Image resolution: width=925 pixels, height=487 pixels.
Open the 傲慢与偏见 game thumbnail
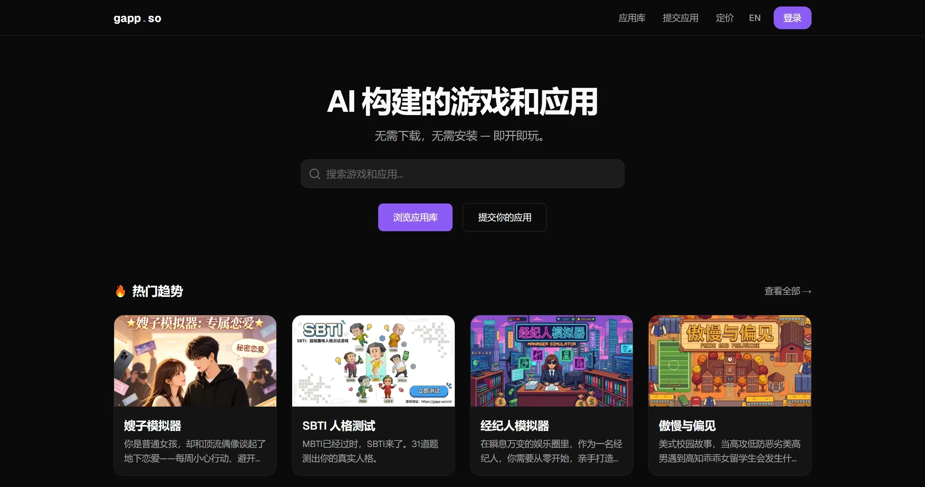(x=730, y=361)
